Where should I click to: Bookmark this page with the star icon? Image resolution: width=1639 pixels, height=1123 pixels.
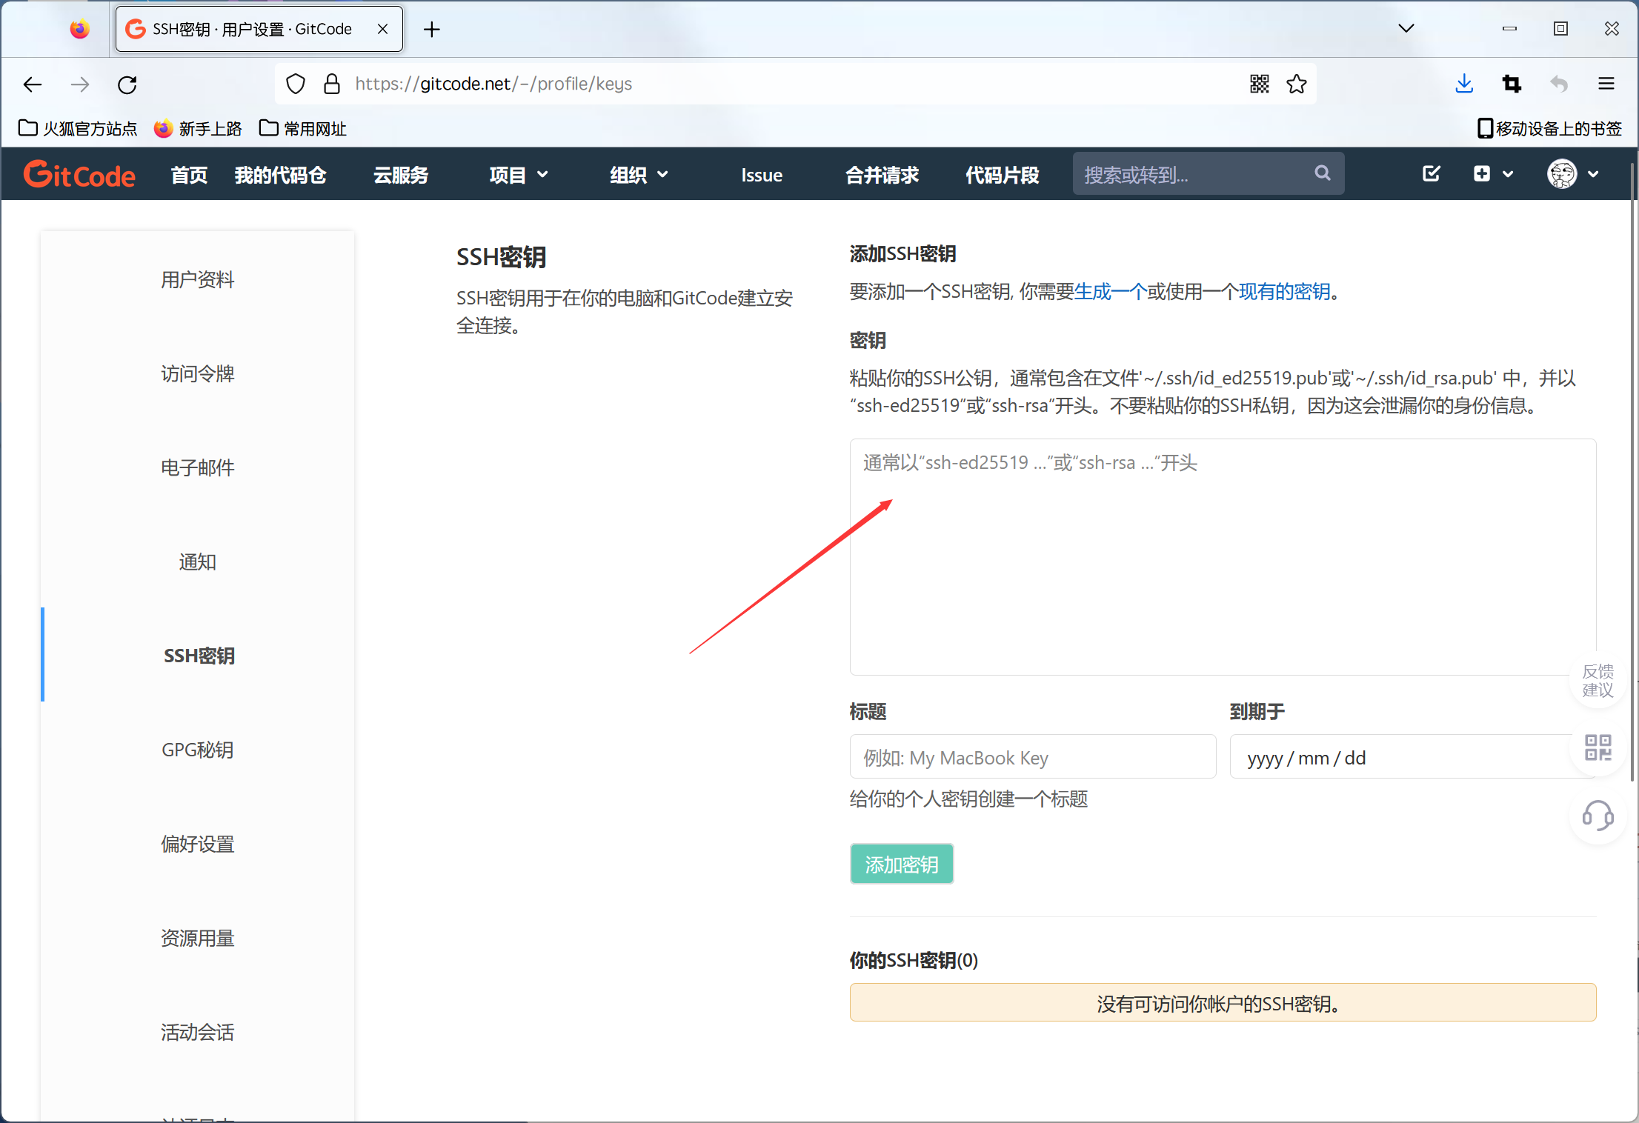pyautogui.click(x=1296, y=84)
